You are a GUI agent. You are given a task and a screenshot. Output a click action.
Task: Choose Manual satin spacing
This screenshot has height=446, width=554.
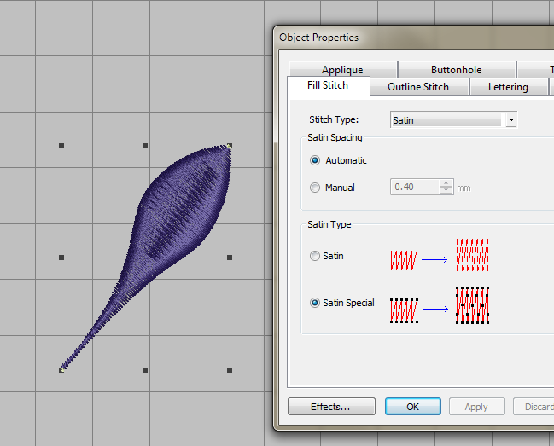316,188
